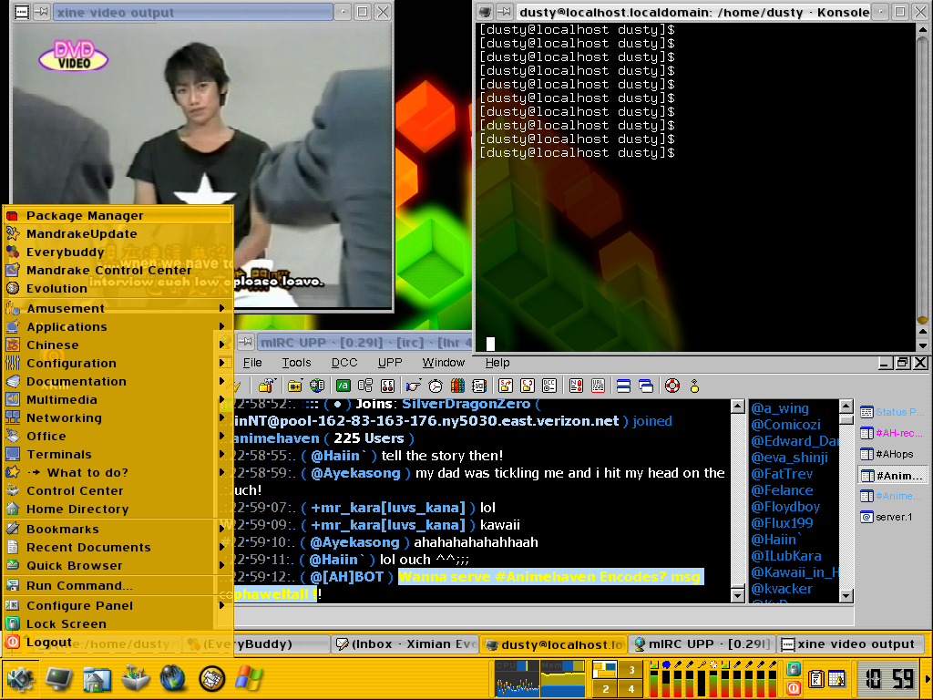
Task: Click the DCC send file icon
Action: click(506, 386)
